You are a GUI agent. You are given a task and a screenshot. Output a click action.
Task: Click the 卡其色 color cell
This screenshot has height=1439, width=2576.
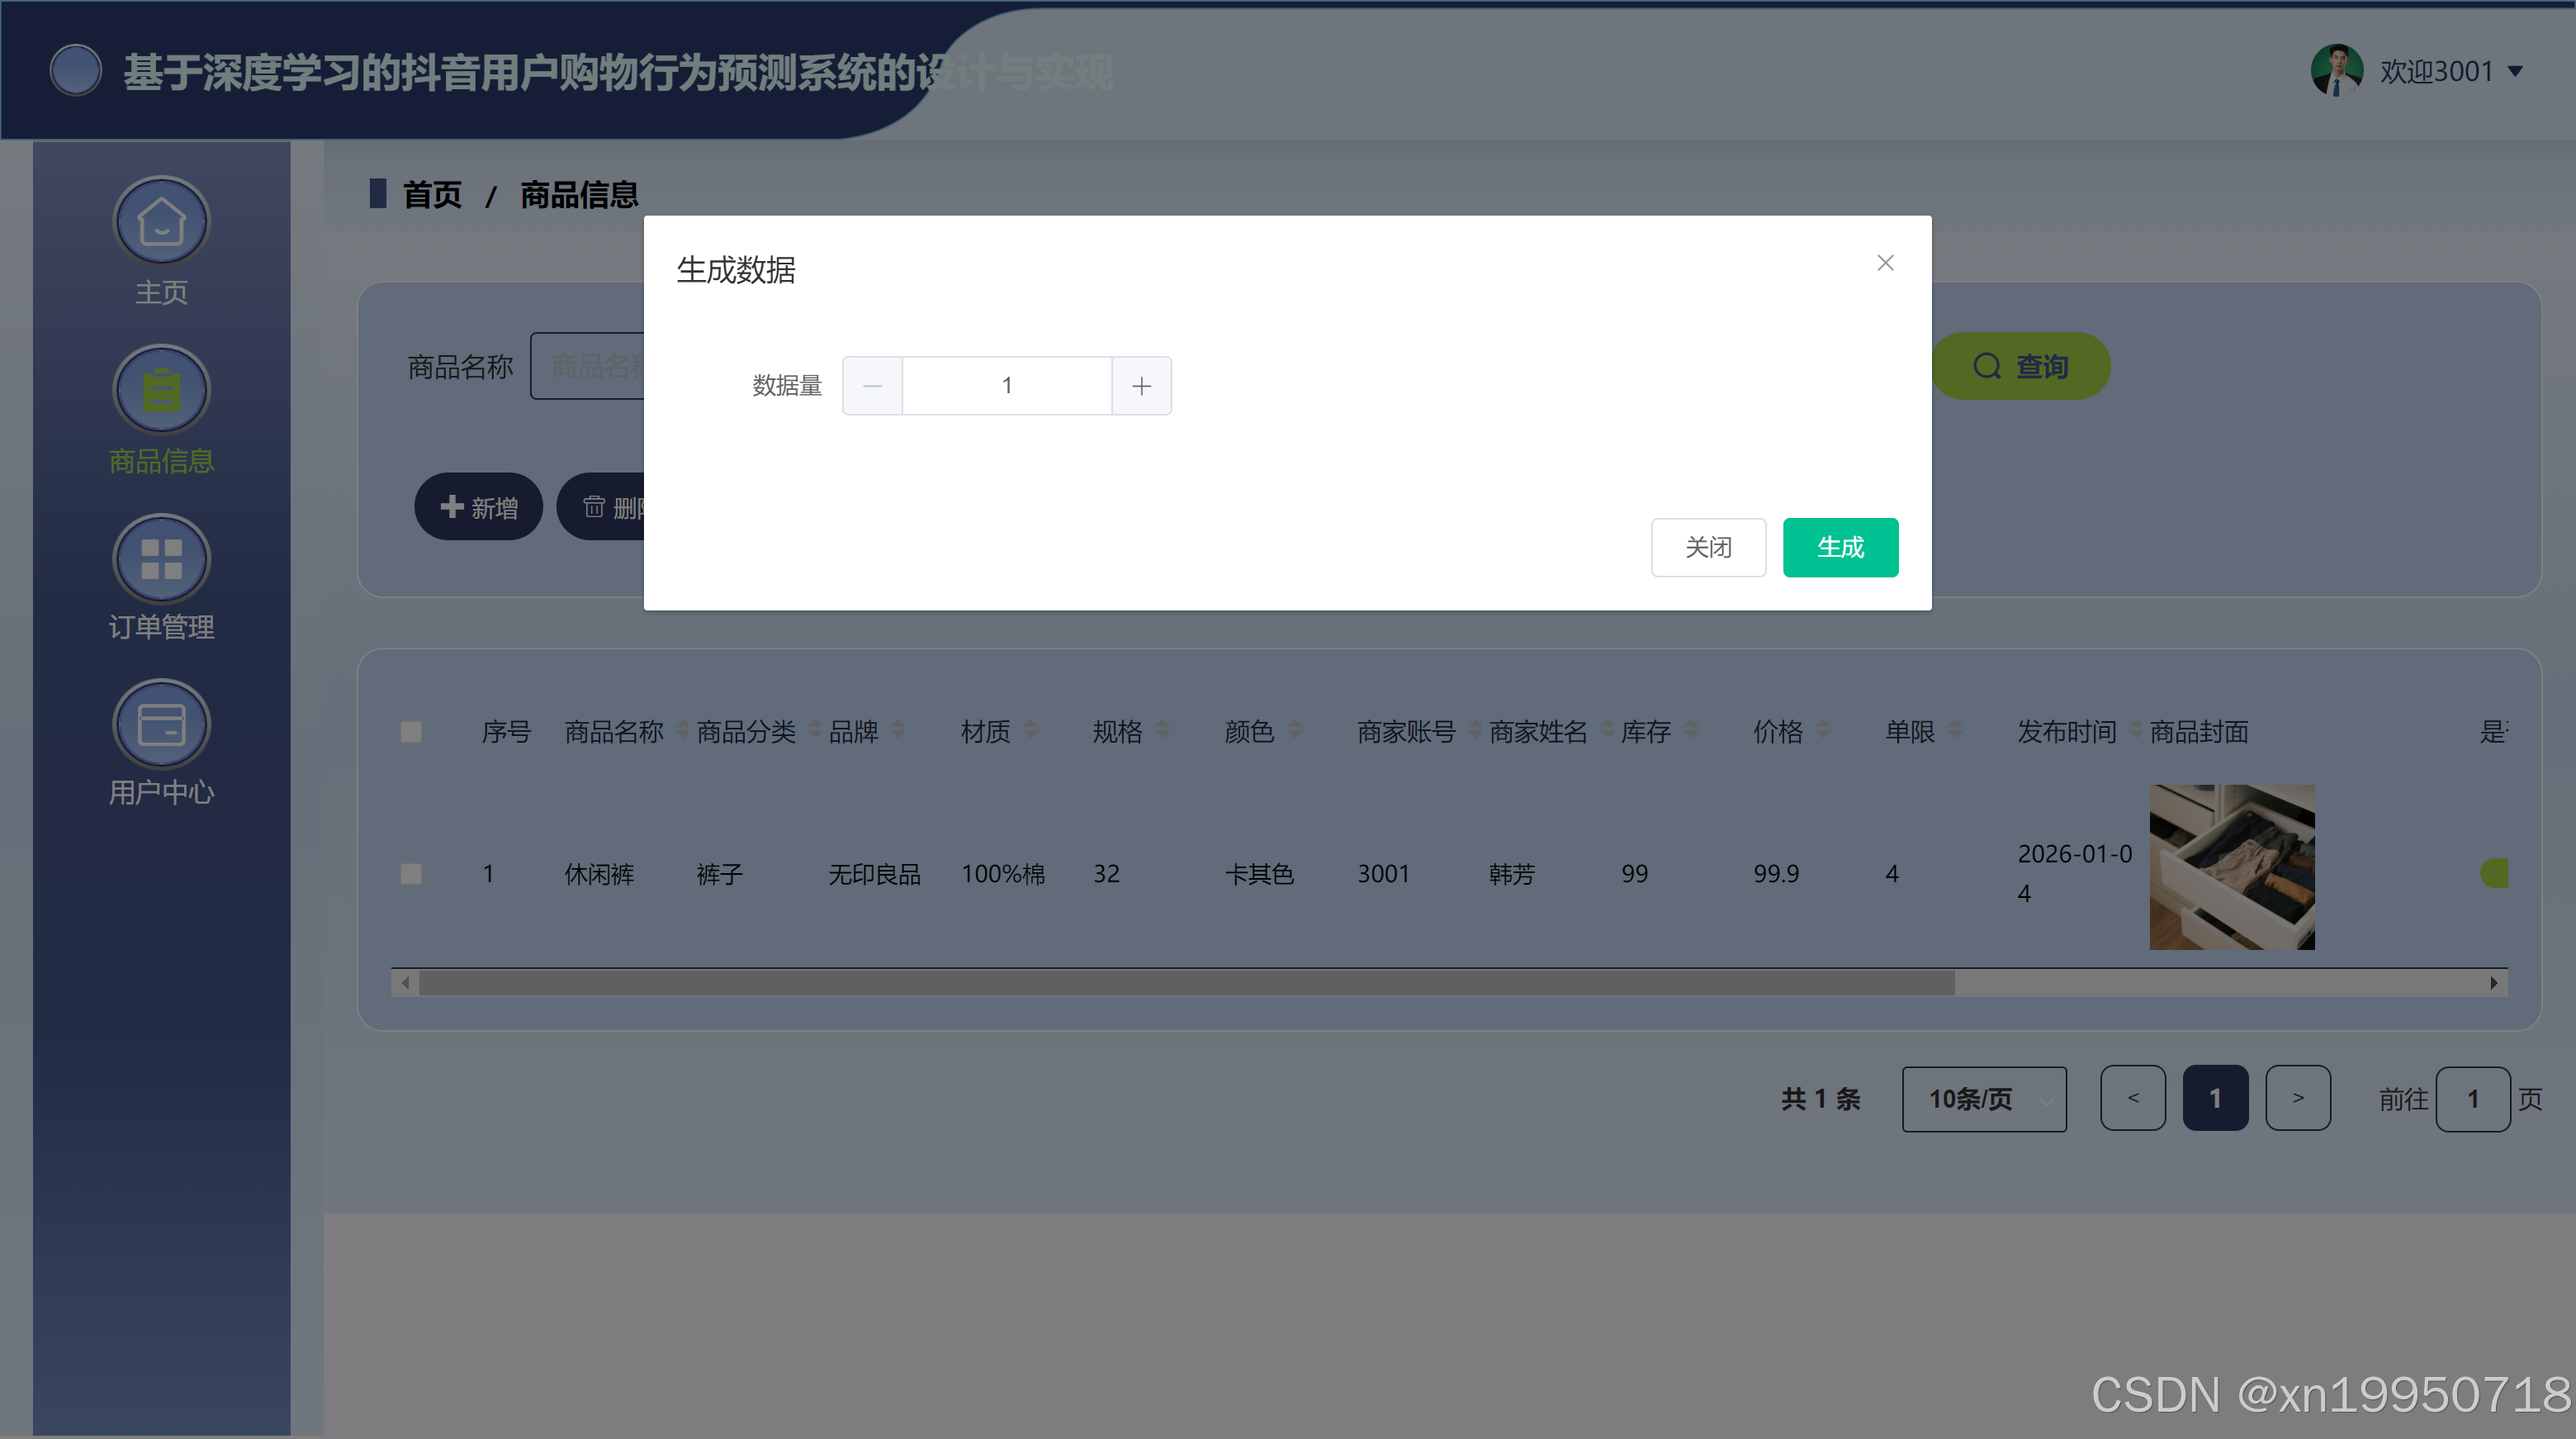pos(1260,874)
